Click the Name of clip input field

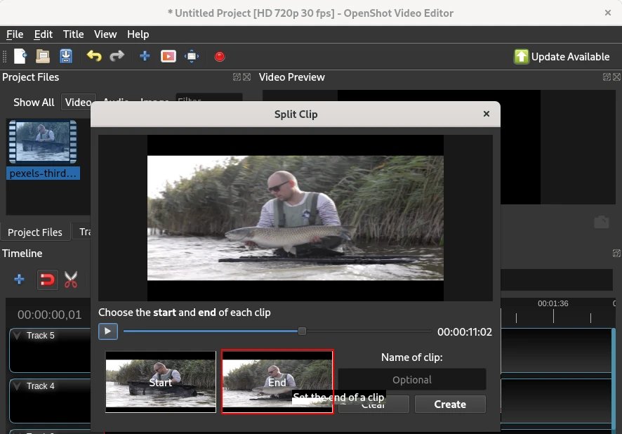point(411,380)
